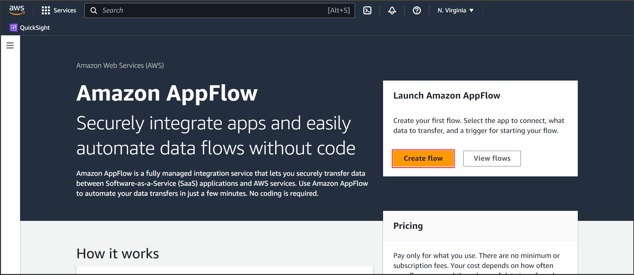Click the arrow next to N. Virginia
634x275 pixels.
472,10
